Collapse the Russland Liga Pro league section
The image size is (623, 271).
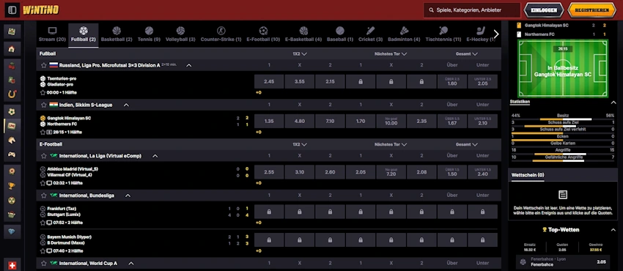pos(189,65)
